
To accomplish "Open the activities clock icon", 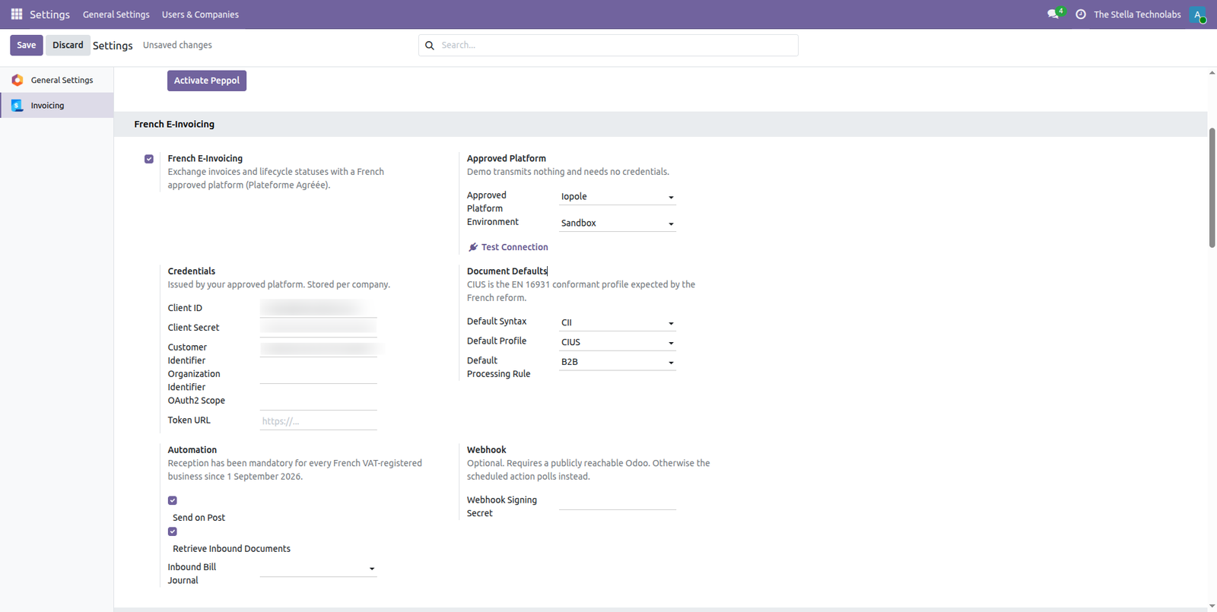I will pyautogui.click(x=1081, y=14).
